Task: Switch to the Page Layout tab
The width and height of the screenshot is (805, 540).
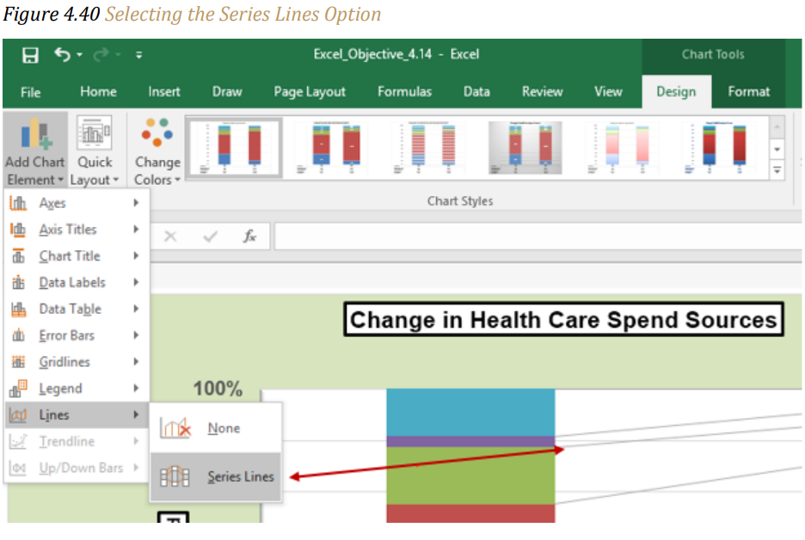Action: pyautogui.click(x=310, y=92)
